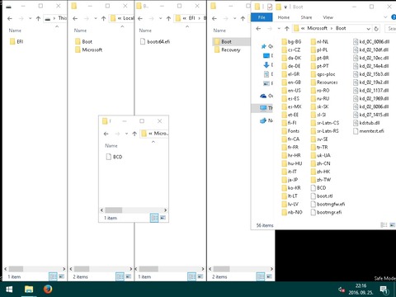Switch BCD window to details view

[x=154, y=218]
